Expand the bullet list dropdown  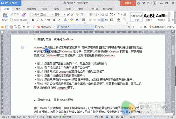click(93, 15)
